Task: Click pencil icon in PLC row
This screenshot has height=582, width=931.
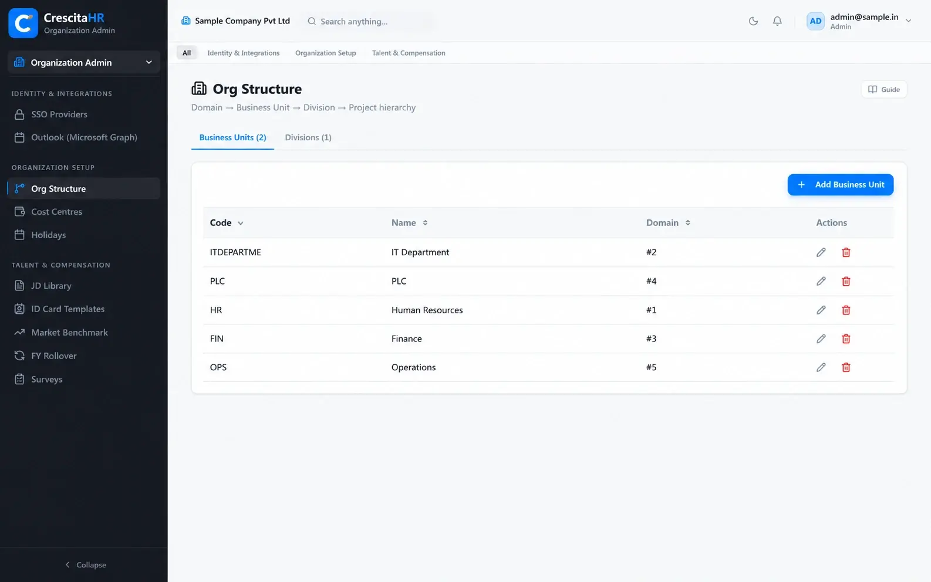Action: point(821,281)
